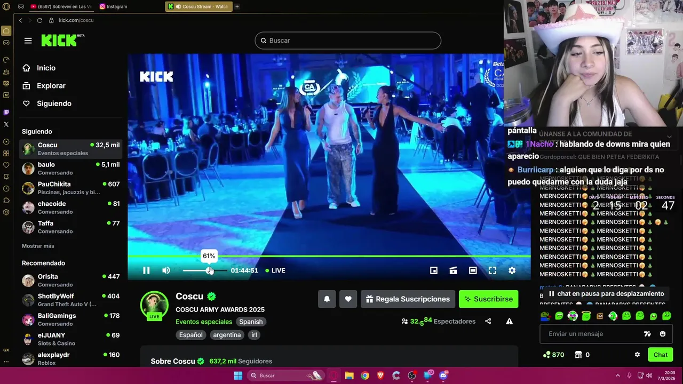The height and width of the screenshot is (384, 683).
Task: Report the stream via warning icon
Action: click(x=509, y=321)
